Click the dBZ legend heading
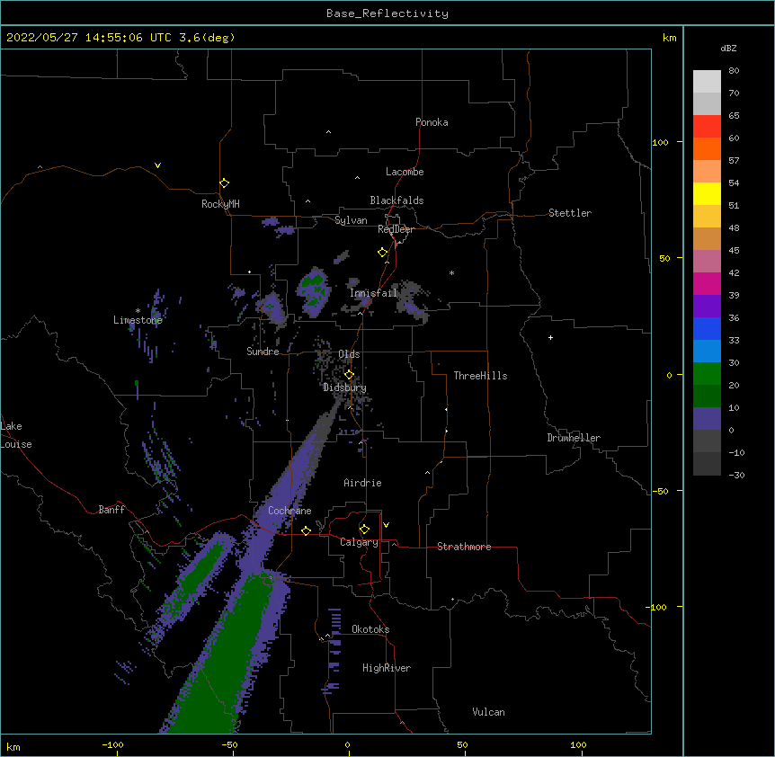This screenshot has width=775, height=757. [728, 48]
